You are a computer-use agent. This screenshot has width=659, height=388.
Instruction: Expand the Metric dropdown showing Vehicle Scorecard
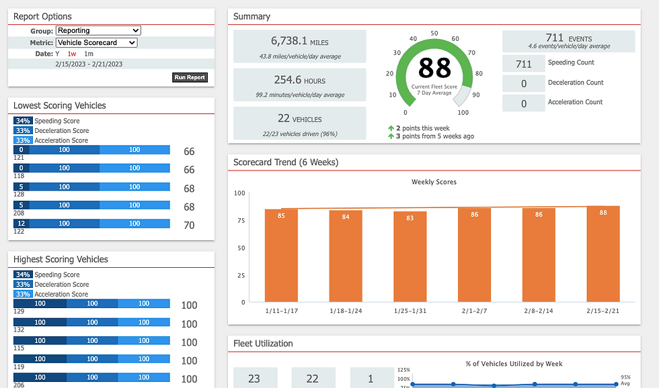coord(97,42)
